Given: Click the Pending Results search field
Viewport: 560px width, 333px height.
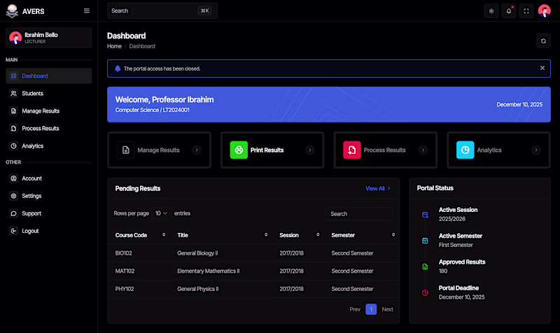Looking at the screenshot, I should 360,214.
